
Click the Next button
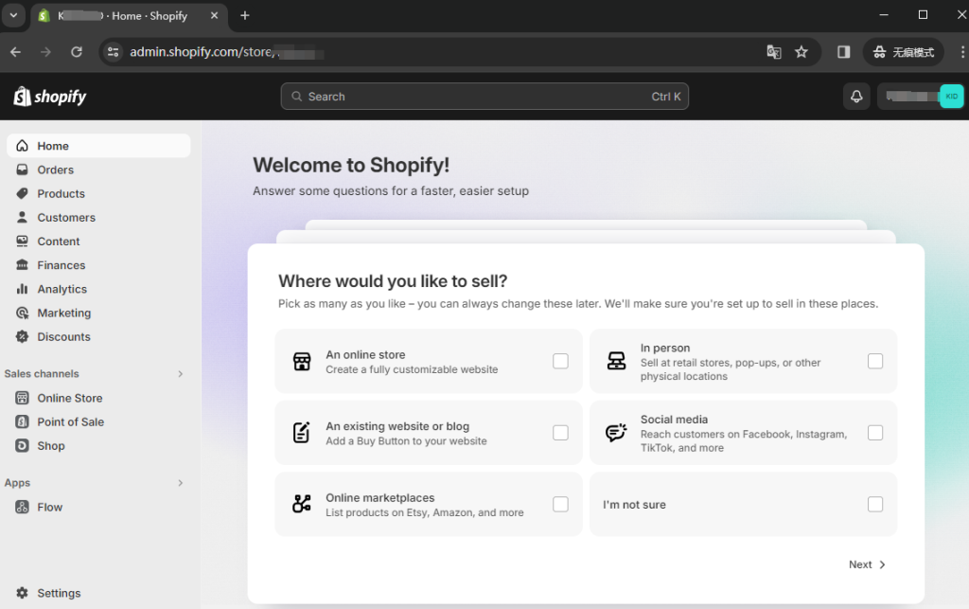867,564
